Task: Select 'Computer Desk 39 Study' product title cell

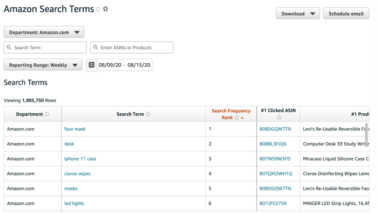Action: click(x=335, y=144)
